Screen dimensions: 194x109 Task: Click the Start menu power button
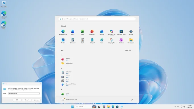[x=132, y=100]
